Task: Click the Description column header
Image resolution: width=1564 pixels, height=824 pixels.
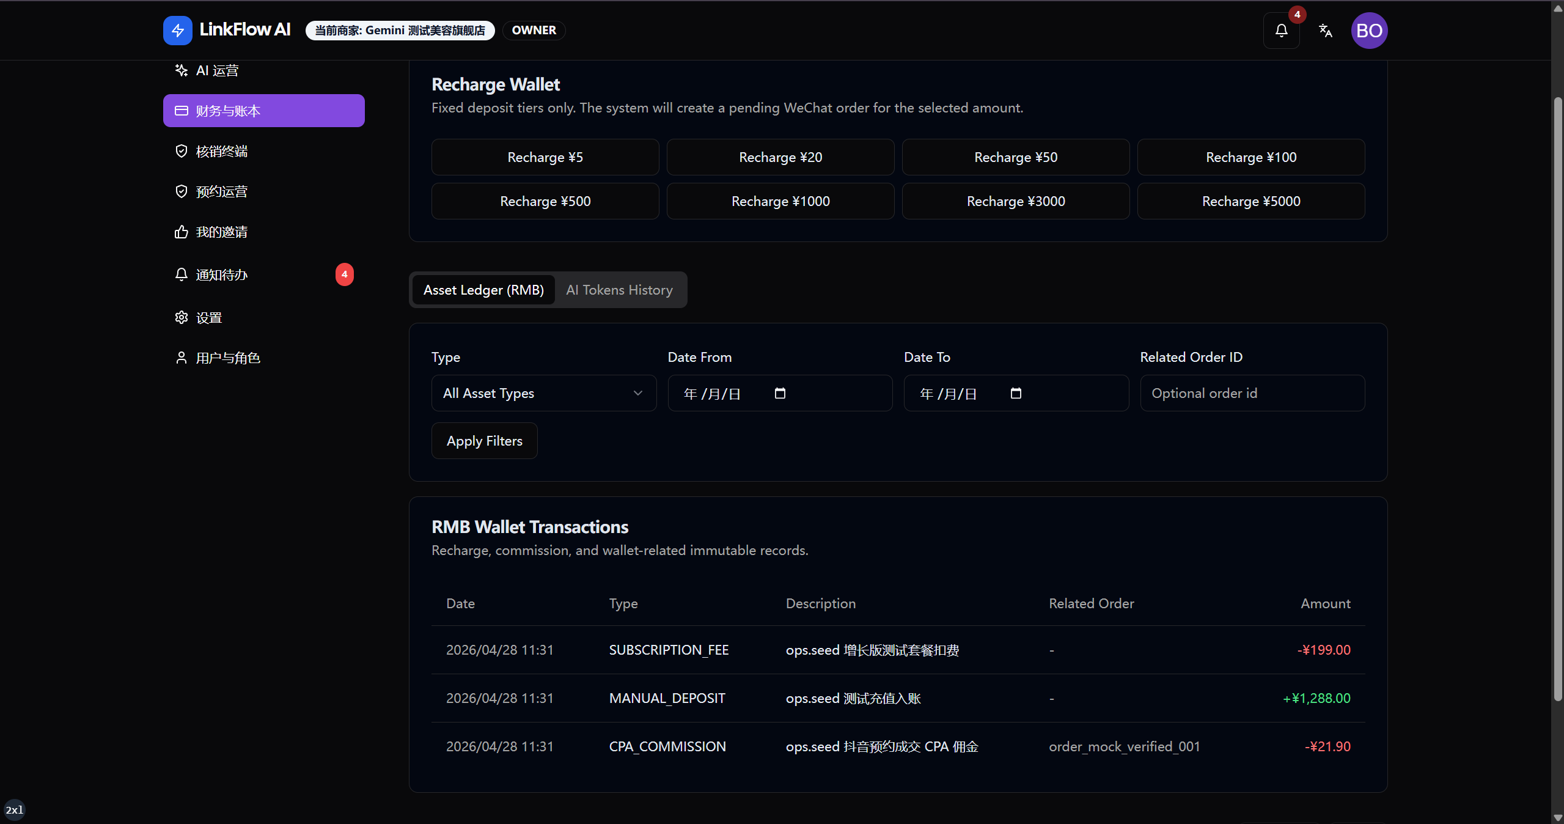Action: (x=821, y=603)
